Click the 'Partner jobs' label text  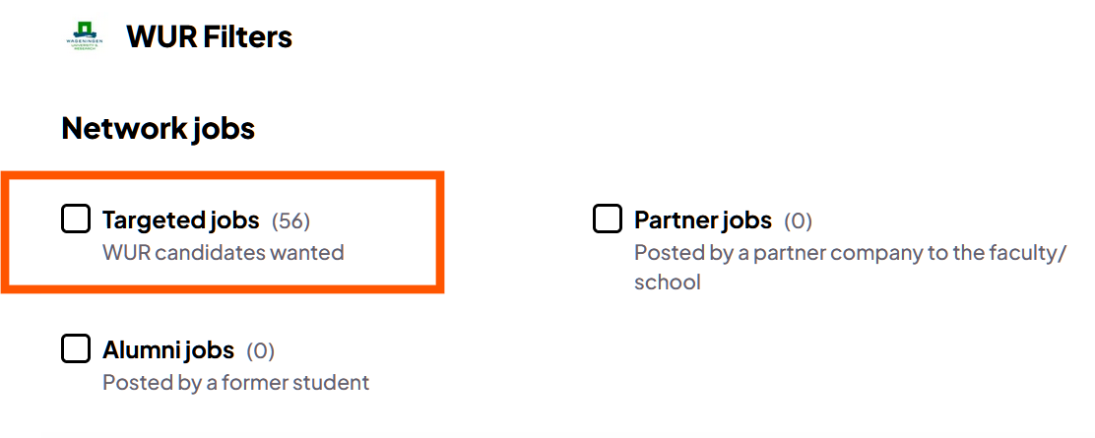click(703, 219)
